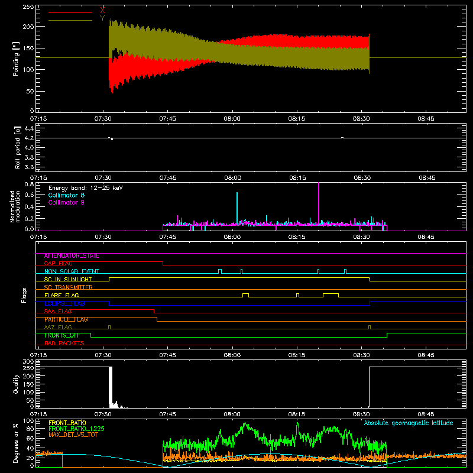Image resolution: width=473 pixels, height=473 pixels.
Task: Click the narrow FLARE_FLAG pulse near 08:15
Action: point(298,295)
